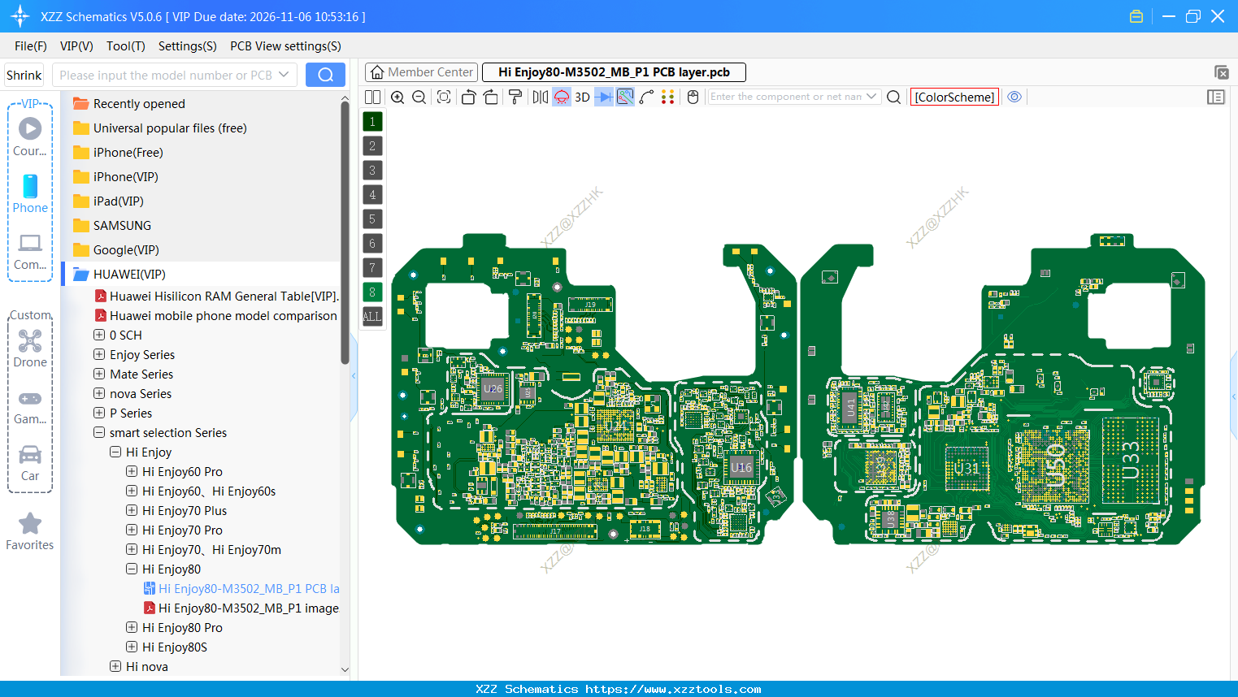Switch to the Hi Enjoy80-M3502_MB_P1 PCB tab
Image resolution: width=1238 pixels, height=697 pixels.
point(614,71)
